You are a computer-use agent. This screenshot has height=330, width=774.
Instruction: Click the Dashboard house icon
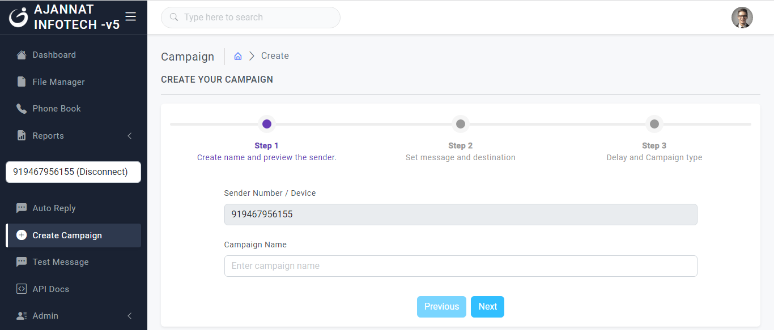[x=22, y=55]
